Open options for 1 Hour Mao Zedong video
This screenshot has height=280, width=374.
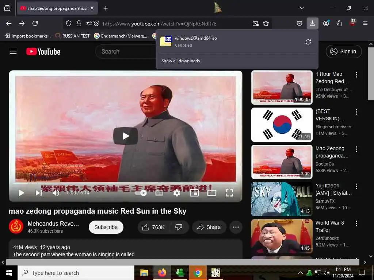(x=356, y=74)
